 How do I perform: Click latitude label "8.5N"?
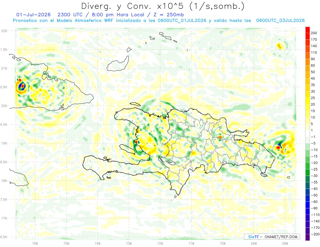click(3, 162)
